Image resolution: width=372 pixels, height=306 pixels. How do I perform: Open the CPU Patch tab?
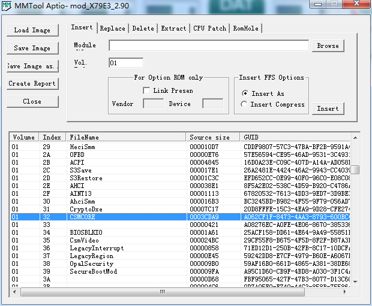(210, 28)
